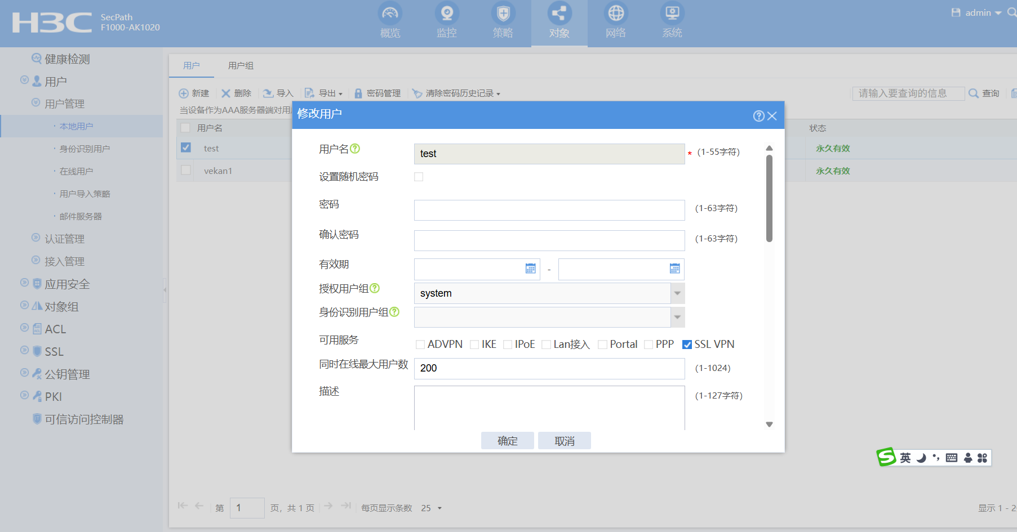
Task: Expand the 身份识别用户组 dropdown
Action: [x=677, y=318]
